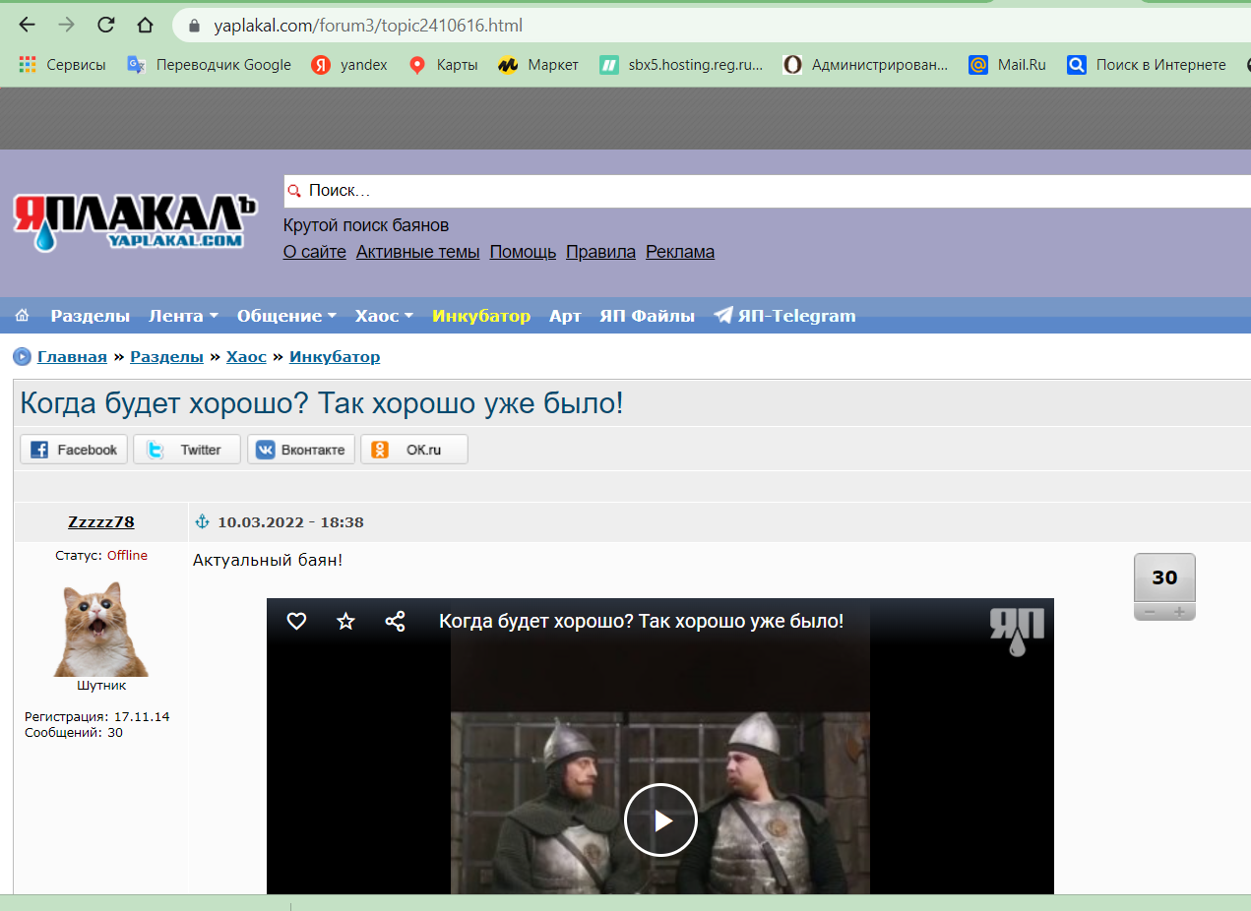Open the Переводчик Google bookmark

click(x=210, y=65)
